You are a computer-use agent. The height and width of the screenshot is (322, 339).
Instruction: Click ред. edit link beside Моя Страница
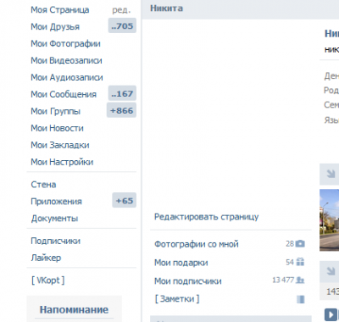pos(121,10)
